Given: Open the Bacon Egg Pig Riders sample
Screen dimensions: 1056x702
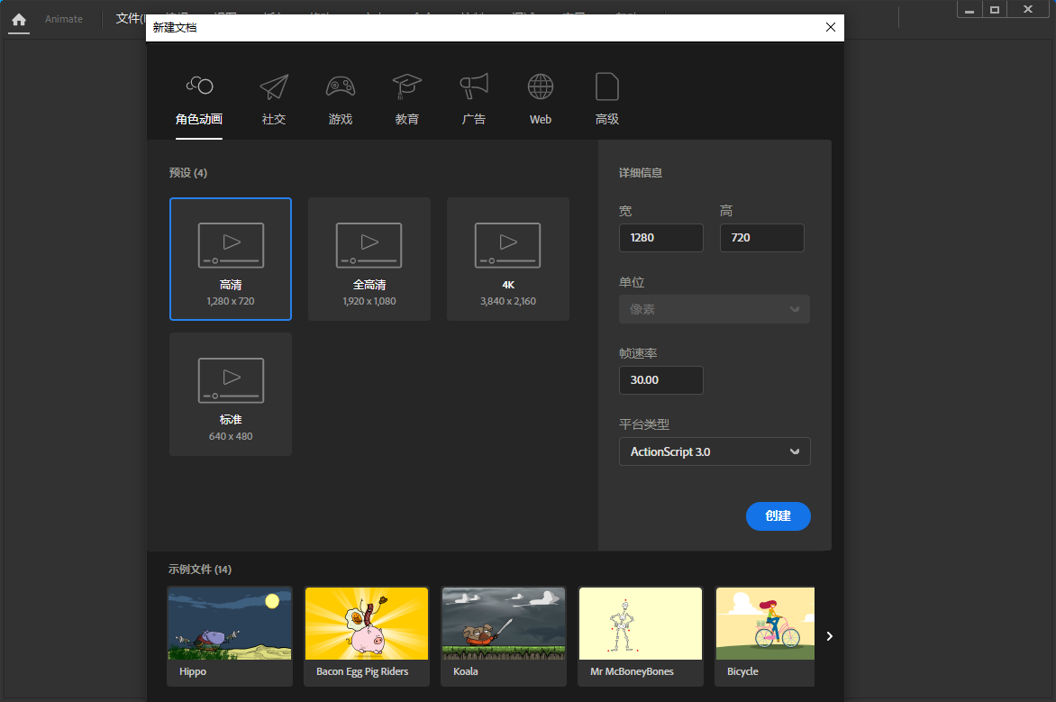Looking at the screenshot, I should [x=367, y=634].
